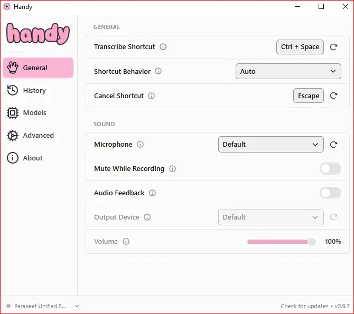Click Check for updates link
Image resolution: width=354 pixels, height=314 pixels.
(x=304, y=306)
